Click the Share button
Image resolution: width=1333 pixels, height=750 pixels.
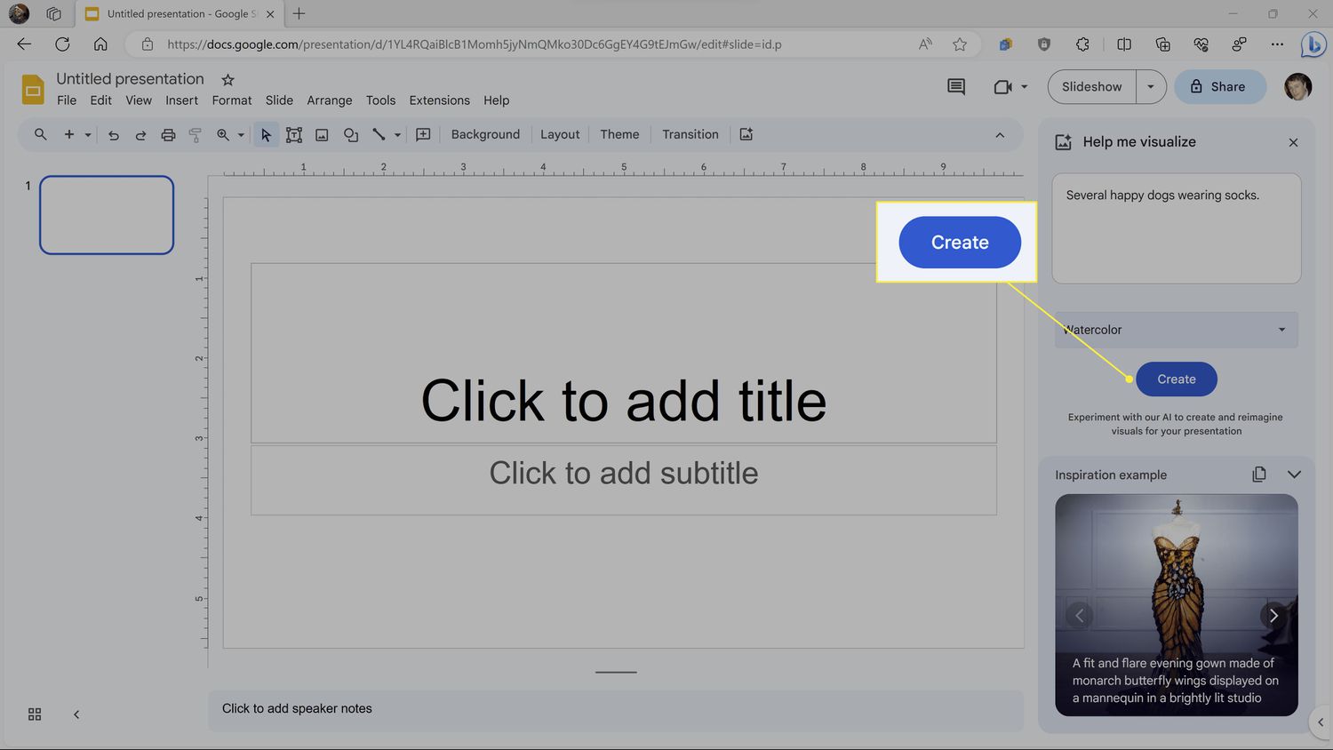tap(1219, 87)
